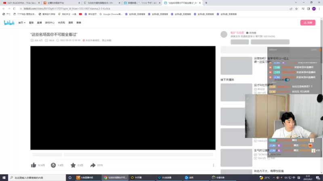Viewport: 323px width, 181px height.
Task: Open the Windows notification center icon
Action: [x=318, y=177]
